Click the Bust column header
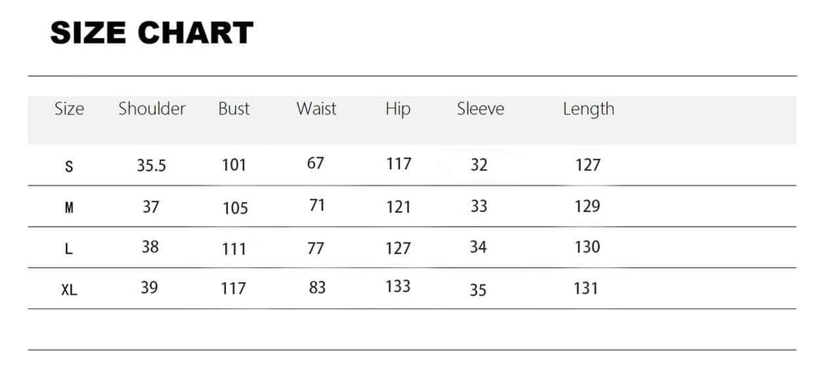The height and width of the screenshot is (386, 825). (x=233, y=109)
